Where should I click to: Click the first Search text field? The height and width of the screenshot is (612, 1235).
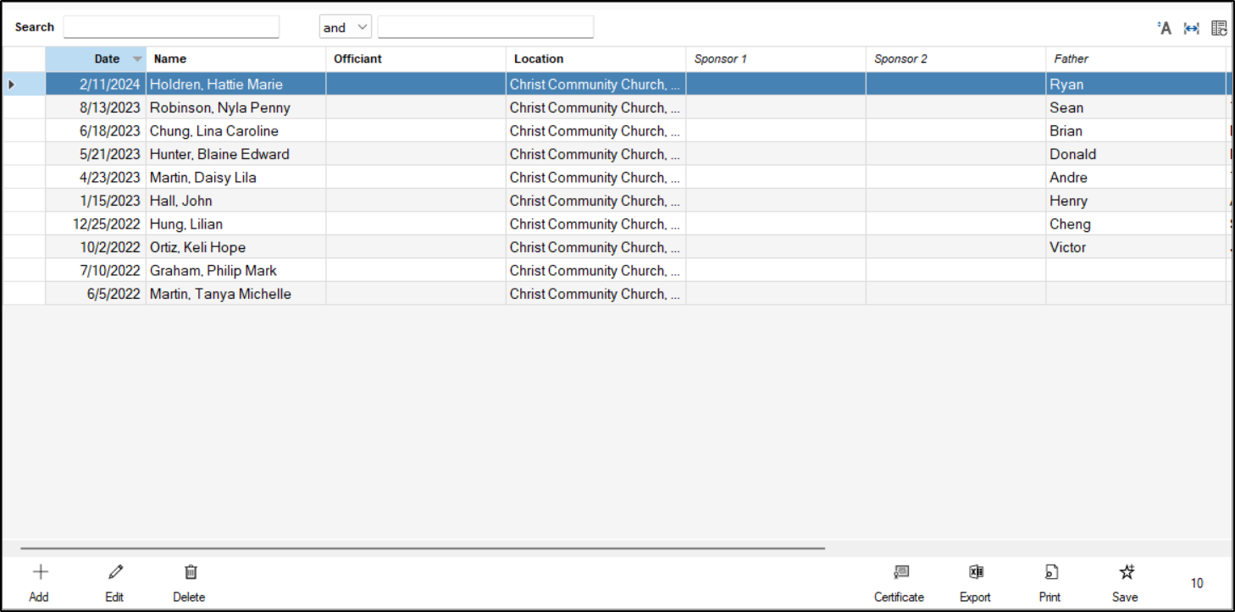click(171, 27)
